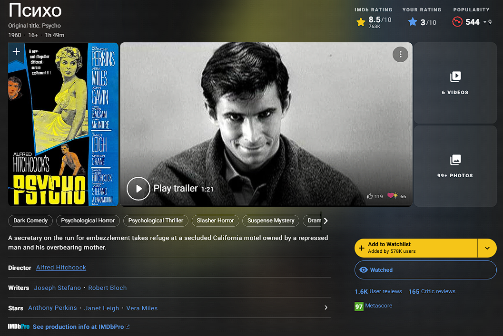Click See production info at IMDbPro
Image resolution: width=503 pixels, height=336 pixels.
click(x=78, y=326)
